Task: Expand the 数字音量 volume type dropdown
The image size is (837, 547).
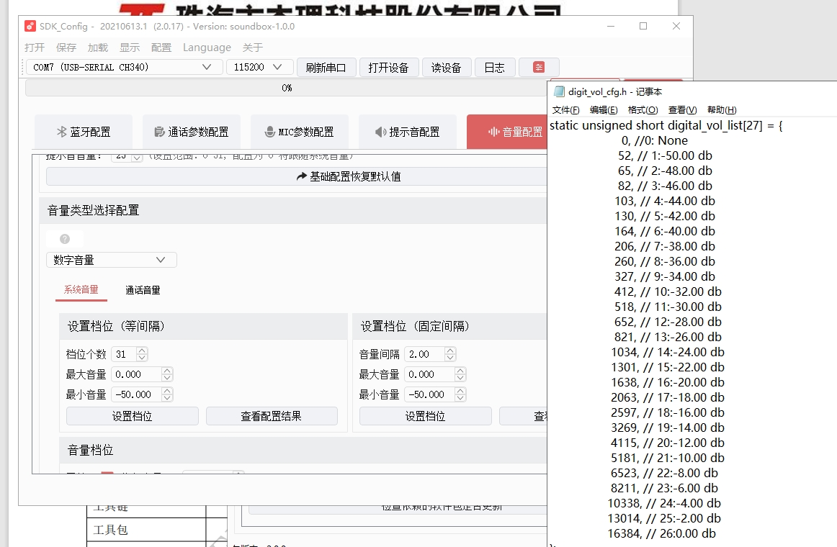Action: coord(112,260)
